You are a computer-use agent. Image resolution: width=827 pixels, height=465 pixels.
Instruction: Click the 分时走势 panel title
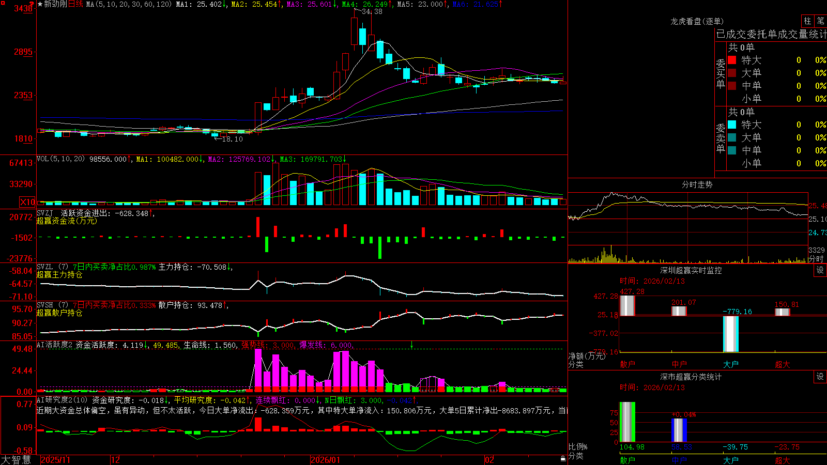point(697,184)
